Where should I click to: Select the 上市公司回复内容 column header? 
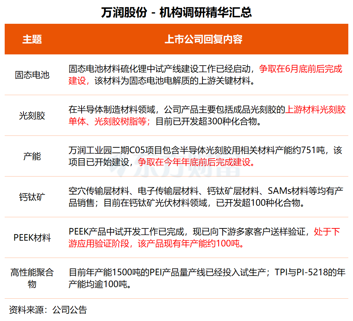206,39
